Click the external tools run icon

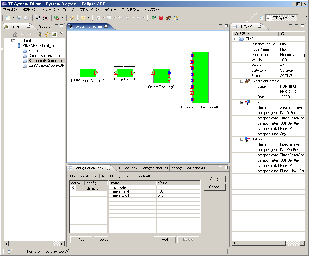[x=56, y=18]
